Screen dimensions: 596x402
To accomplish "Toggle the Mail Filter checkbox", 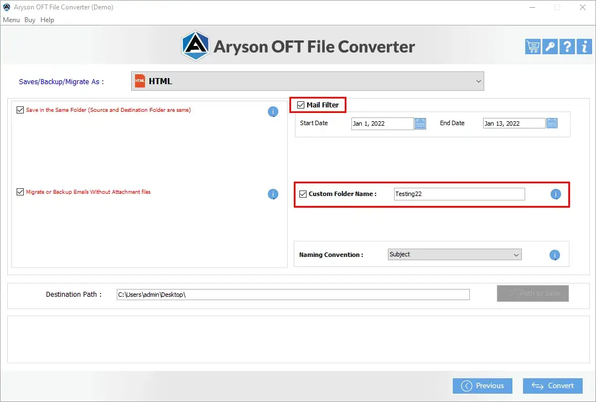I will click(300, 105).
